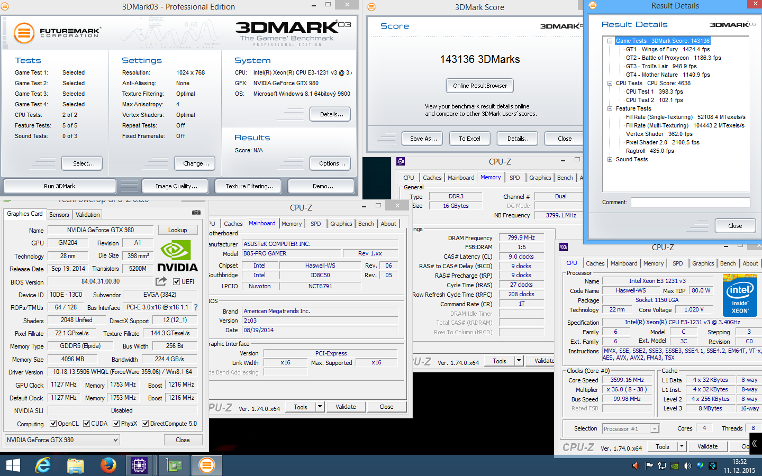Open File Explorer from the taskbar
The image size is (762, 476).
pos(76,465)
